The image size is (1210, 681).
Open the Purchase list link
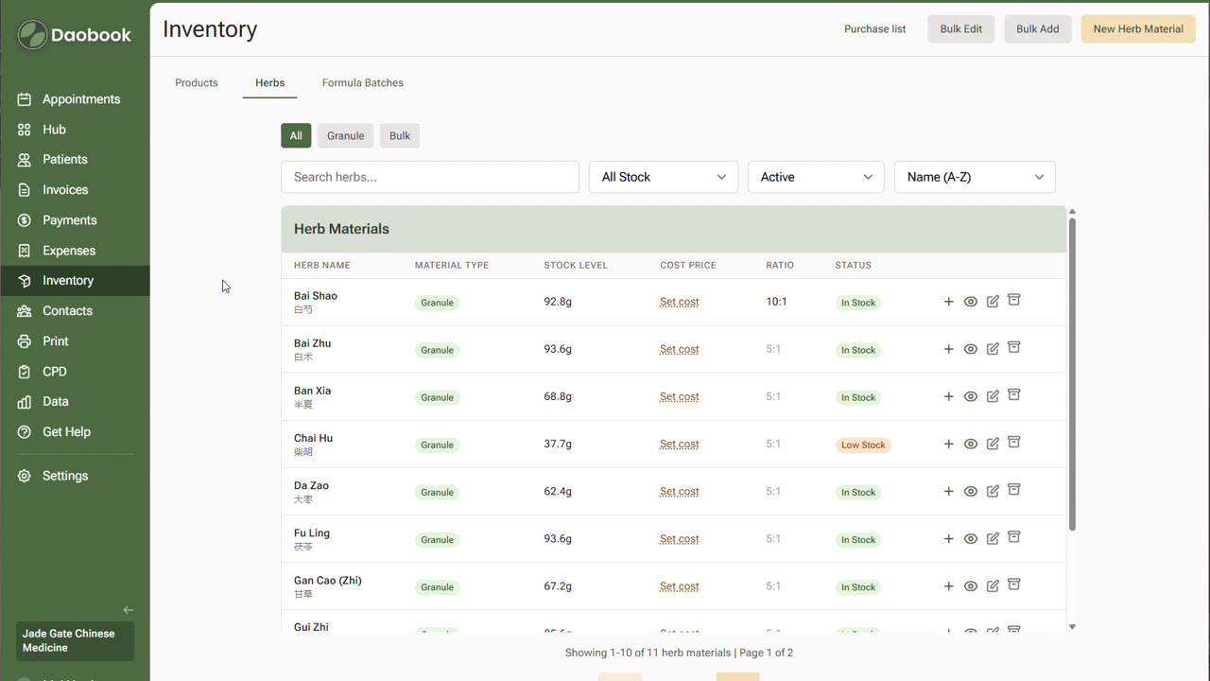(x=875, y=29)
